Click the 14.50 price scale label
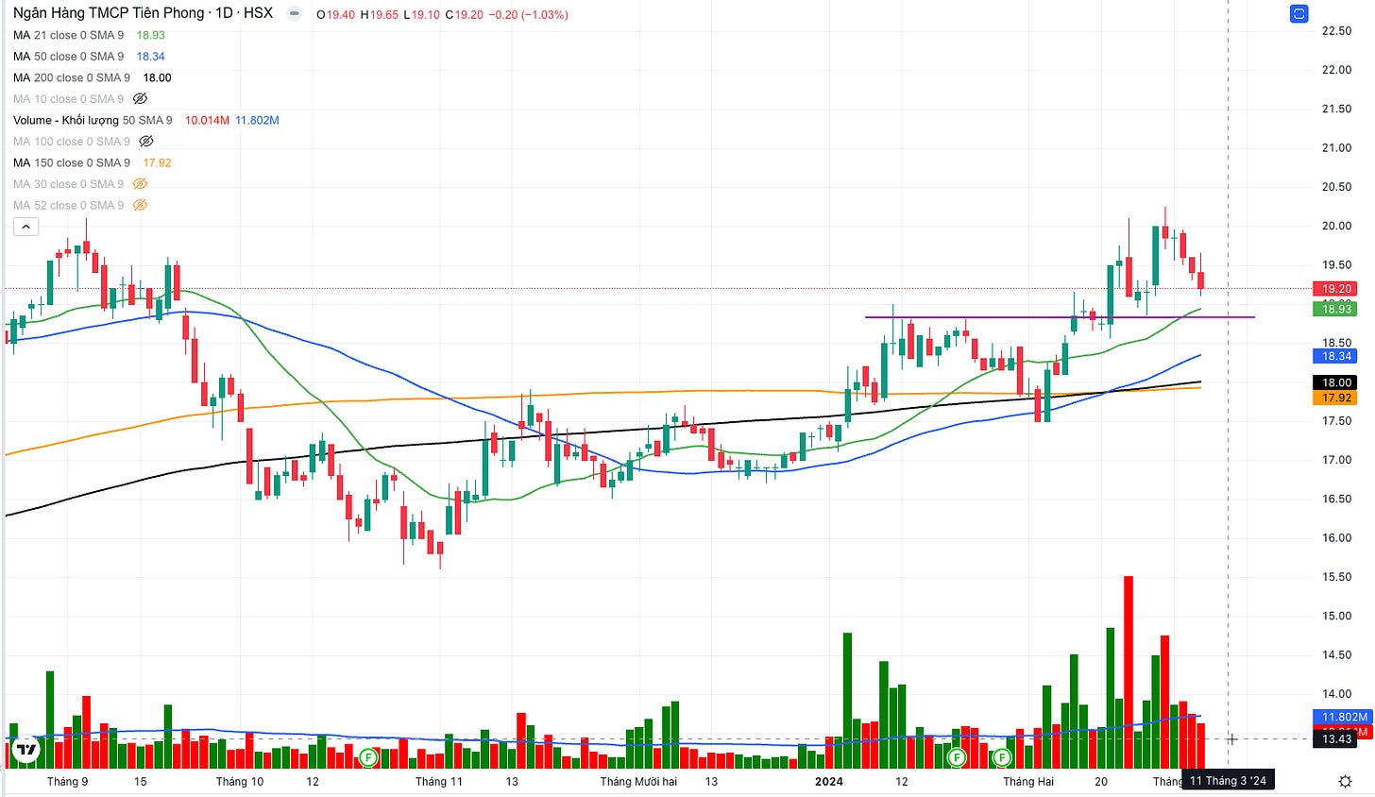The image size is (1375, 797). [1336, 654]
